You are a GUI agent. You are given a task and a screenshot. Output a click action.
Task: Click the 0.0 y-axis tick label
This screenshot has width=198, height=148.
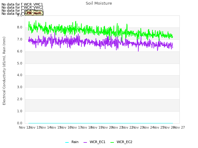coord(19,123)
